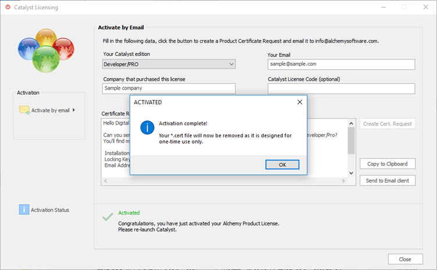Open the Your Catalyst edition dropdown

click(x=169, y=64)
